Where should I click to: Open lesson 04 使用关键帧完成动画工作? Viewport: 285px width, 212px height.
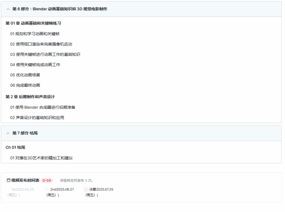click(x=35, y=65)
